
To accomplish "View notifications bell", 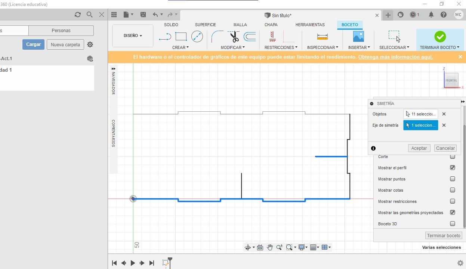I will (x=431, y=15).
